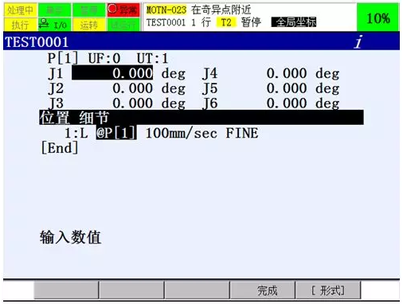403x304 pixels.
Task: Click the second empty softkey
Action: click(131, 290)
